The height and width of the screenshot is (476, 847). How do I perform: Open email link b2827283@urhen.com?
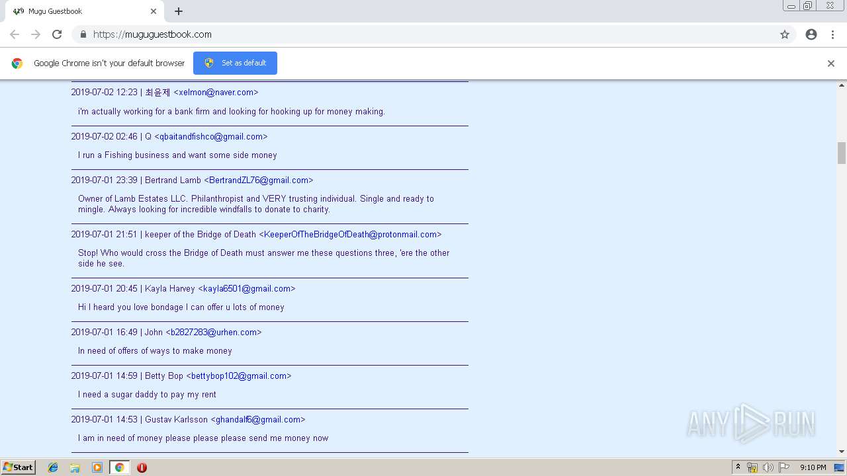214,332
